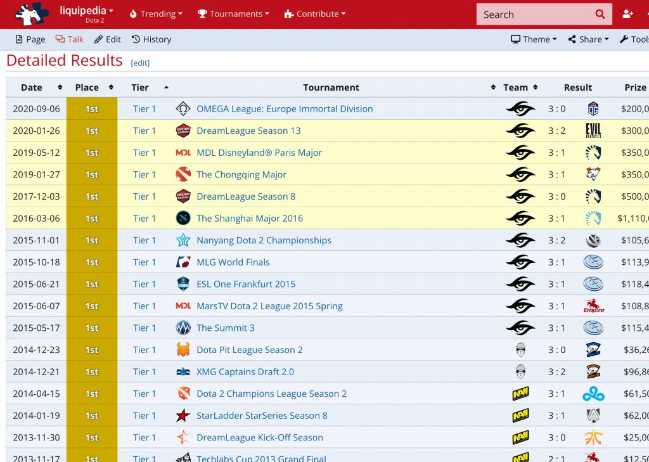
Task: Open The Shanghai Major 2016 link
Action: click(250, 219)
